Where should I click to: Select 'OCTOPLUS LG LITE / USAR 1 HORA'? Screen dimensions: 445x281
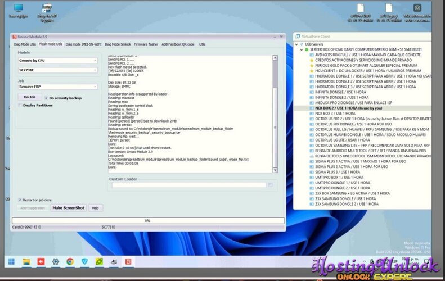pyautogui.click(x=343, y=140)
